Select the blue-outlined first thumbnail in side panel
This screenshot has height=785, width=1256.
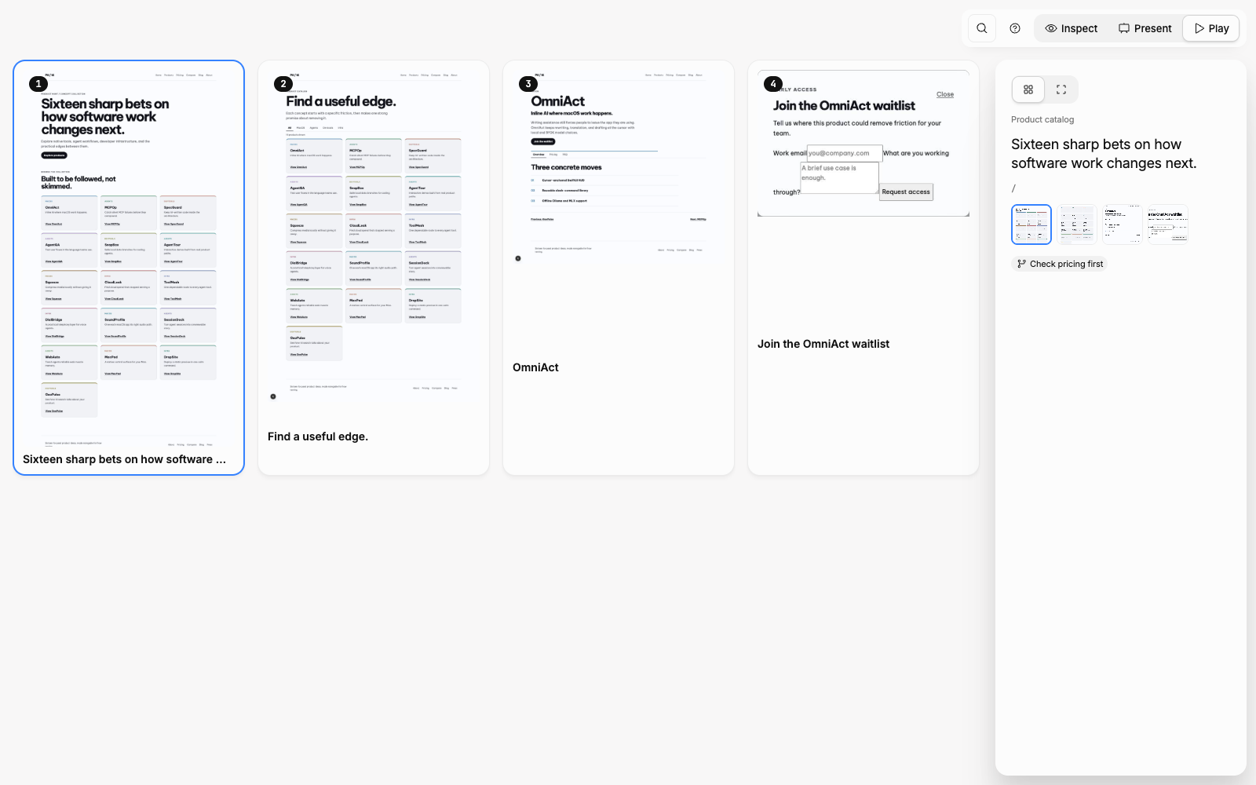(1031, 225)
